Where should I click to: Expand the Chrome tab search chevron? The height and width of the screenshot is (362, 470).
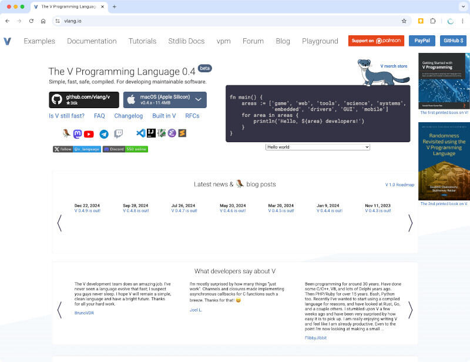click(461, 6)
